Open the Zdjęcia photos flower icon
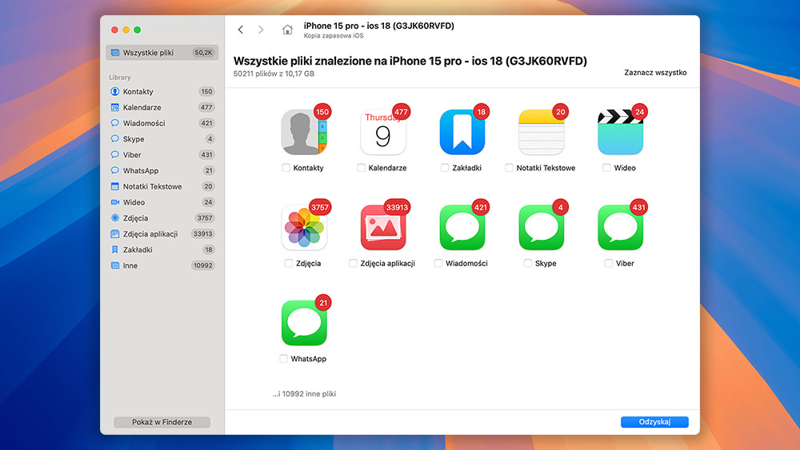 click(303, 227)
